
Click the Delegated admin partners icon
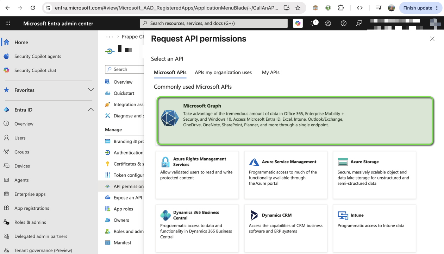[6, 236]
